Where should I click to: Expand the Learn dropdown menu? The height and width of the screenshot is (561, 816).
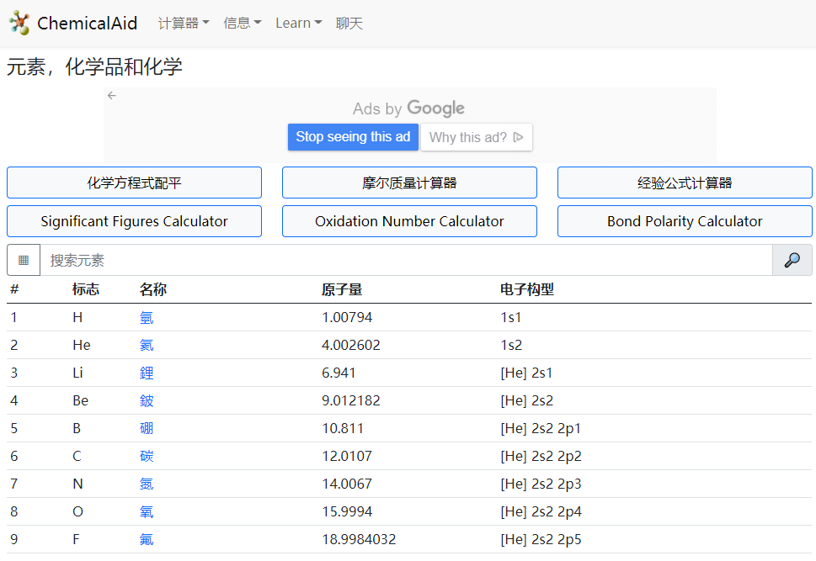click(x=298, y=24)
